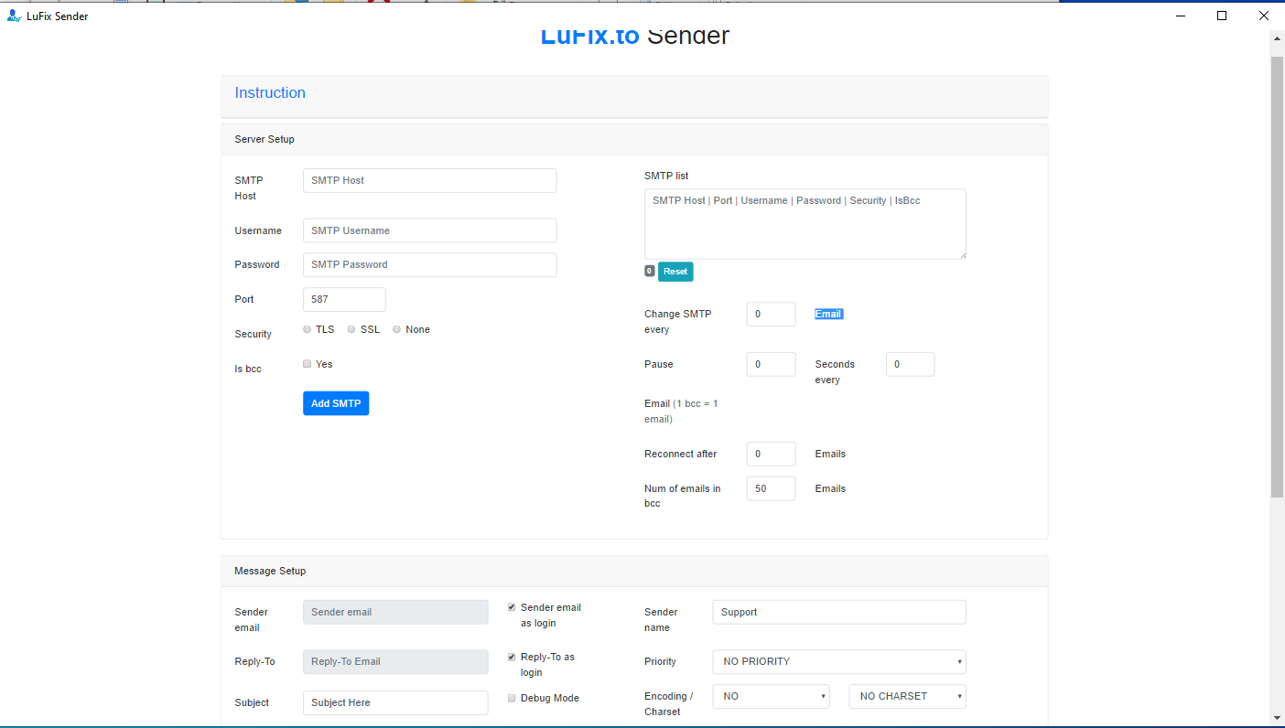Focus the SMTP list text area
Image resolution: width=1285 pixels, height=728 pixels.
click(804, 224)
